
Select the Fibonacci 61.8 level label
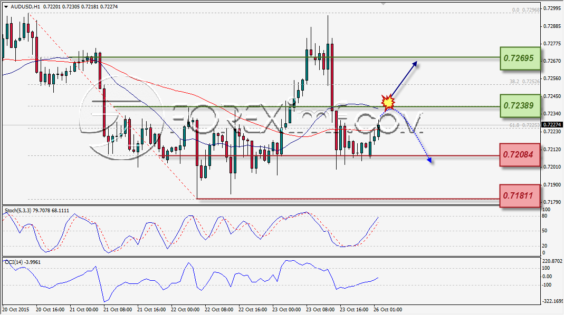pos(524,125)
